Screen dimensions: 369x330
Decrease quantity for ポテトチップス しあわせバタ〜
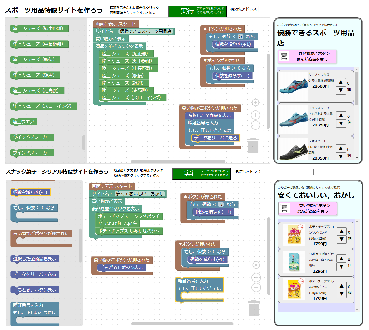pyautogui.click(x=342, y=294)
